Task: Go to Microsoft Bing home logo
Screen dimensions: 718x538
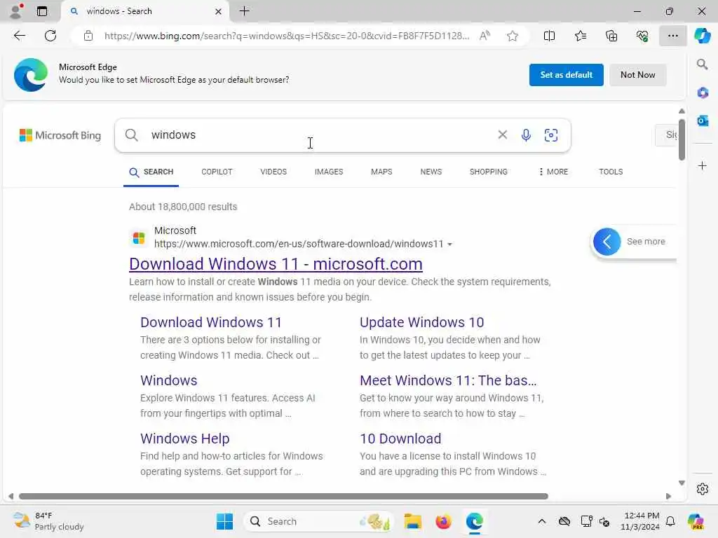Action: 60,135
